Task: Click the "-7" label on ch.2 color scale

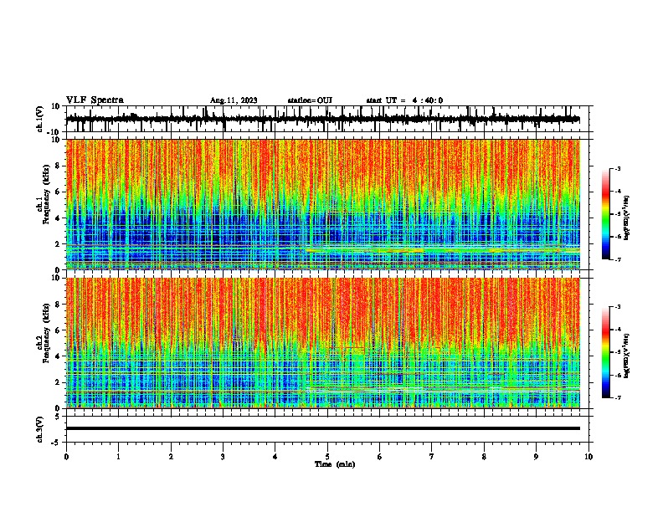Action: (x=618, y=397)
